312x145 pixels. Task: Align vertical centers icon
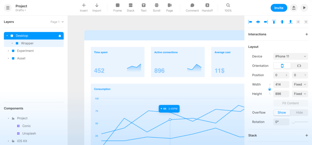282,22
